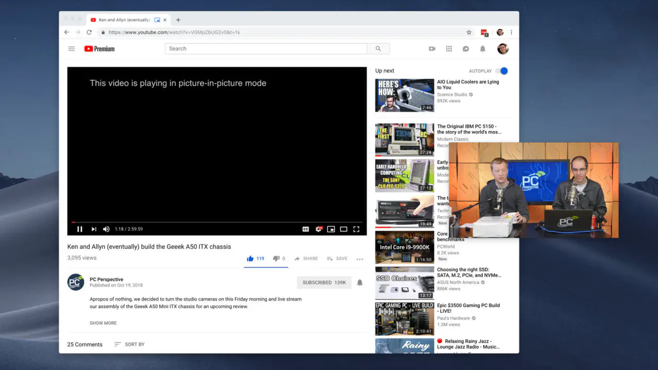Toggle the channel notification bell beside Subscribed

click(x=360, y=283)
